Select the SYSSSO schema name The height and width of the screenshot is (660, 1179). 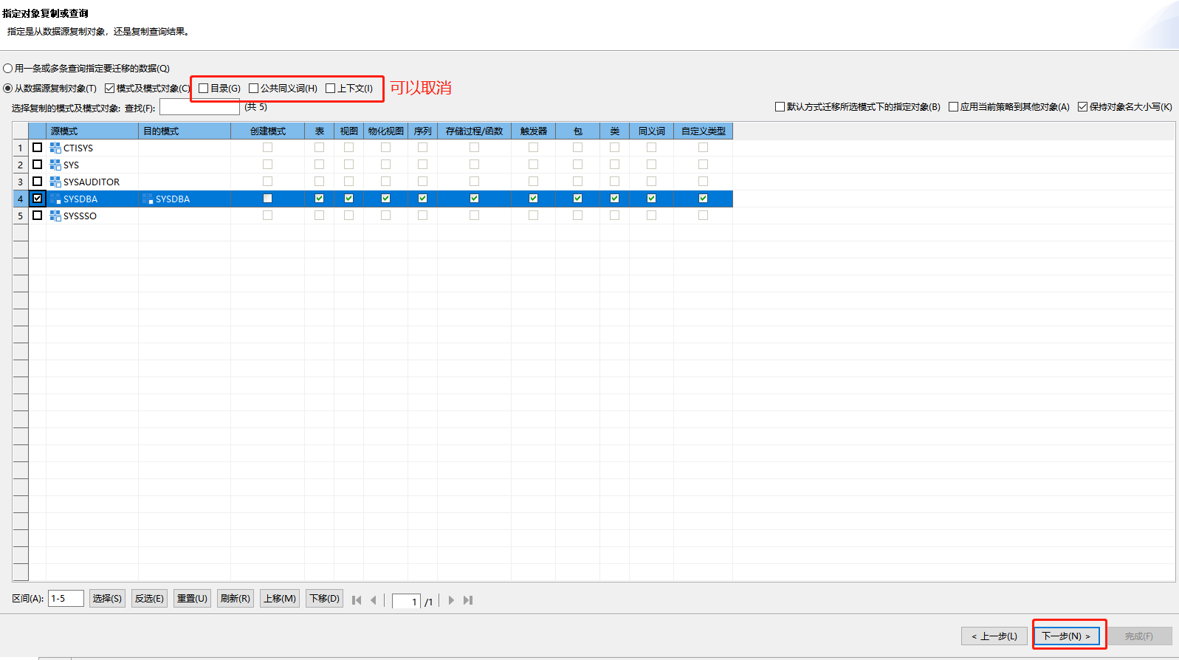[80, 216]
